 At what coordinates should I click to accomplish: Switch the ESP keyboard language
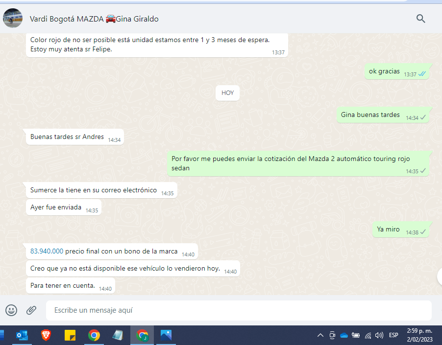point(393,335)
